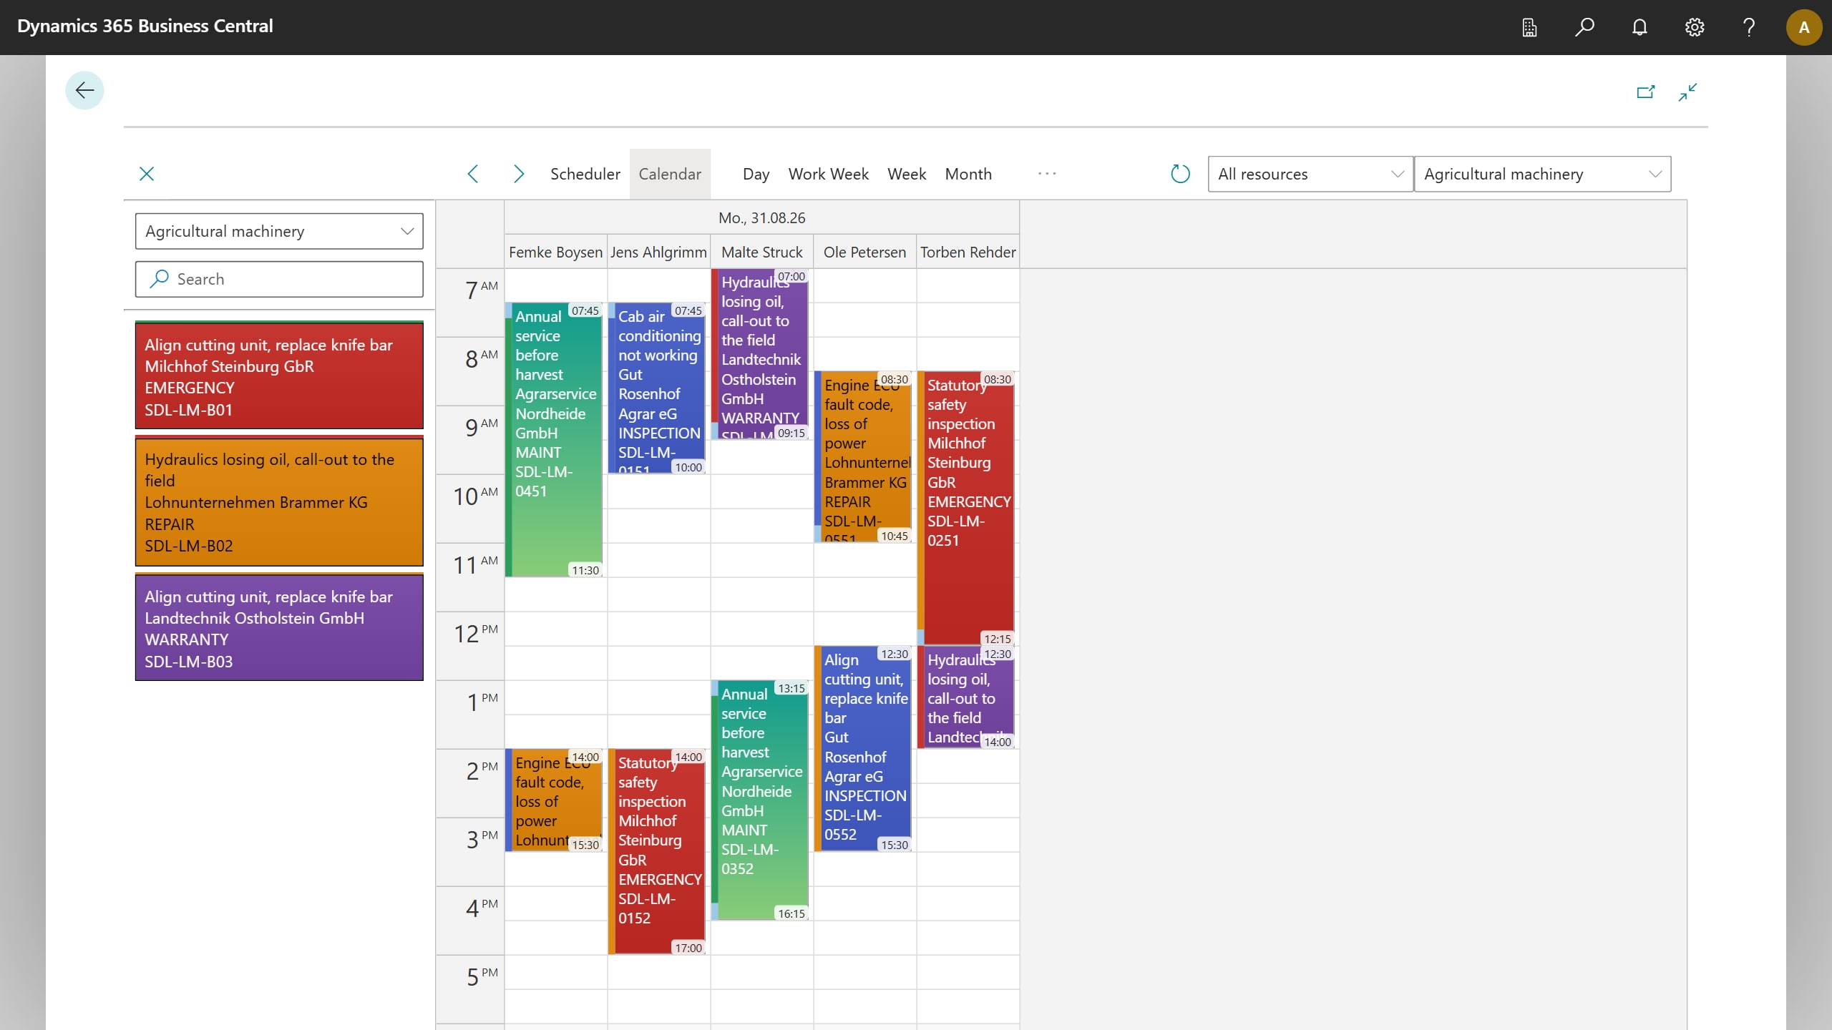Open the more options ellipsis
The image size is (1832, 1030).
coord(1047,174)
